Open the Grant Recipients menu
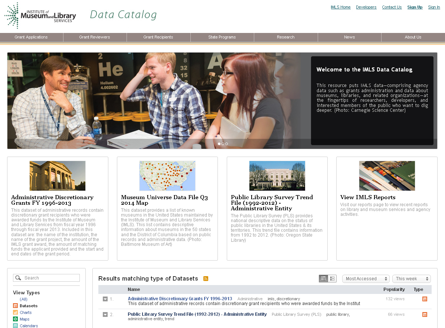The height and width of the screenshot is (328, 445). 158,37
